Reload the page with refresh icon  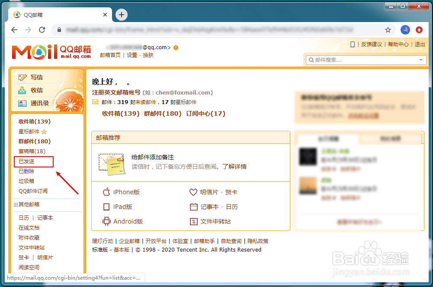click(42, 30)
